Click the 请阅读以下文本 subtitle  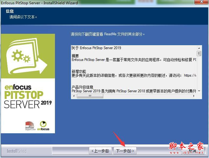pos(23,17)
